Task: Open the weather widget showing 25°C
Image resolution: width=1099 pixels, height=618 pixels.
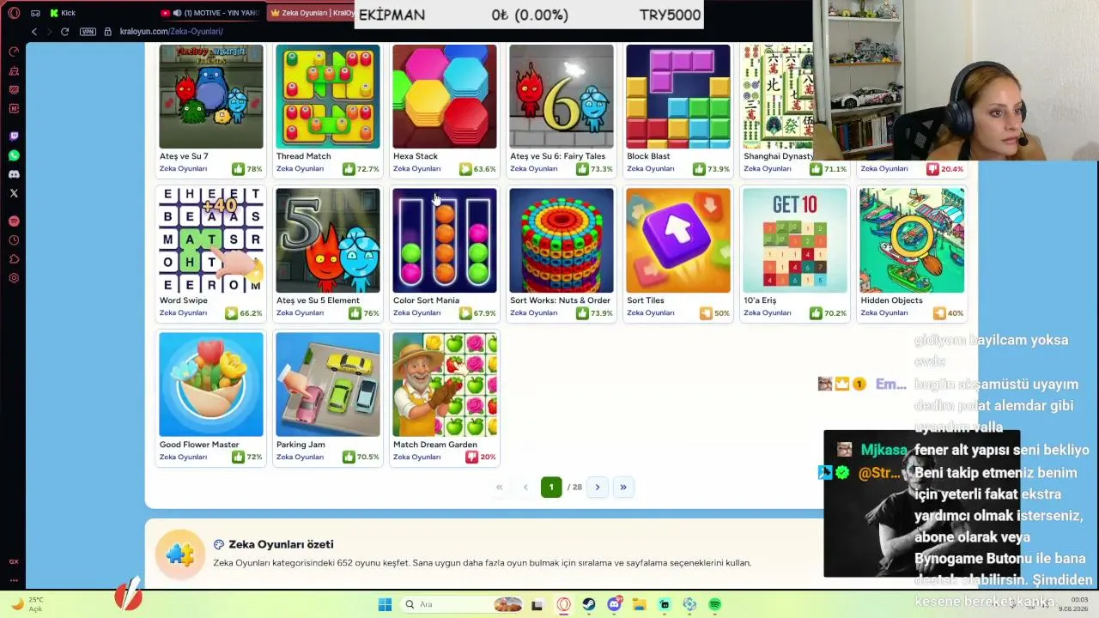Action: click(26, 604)
